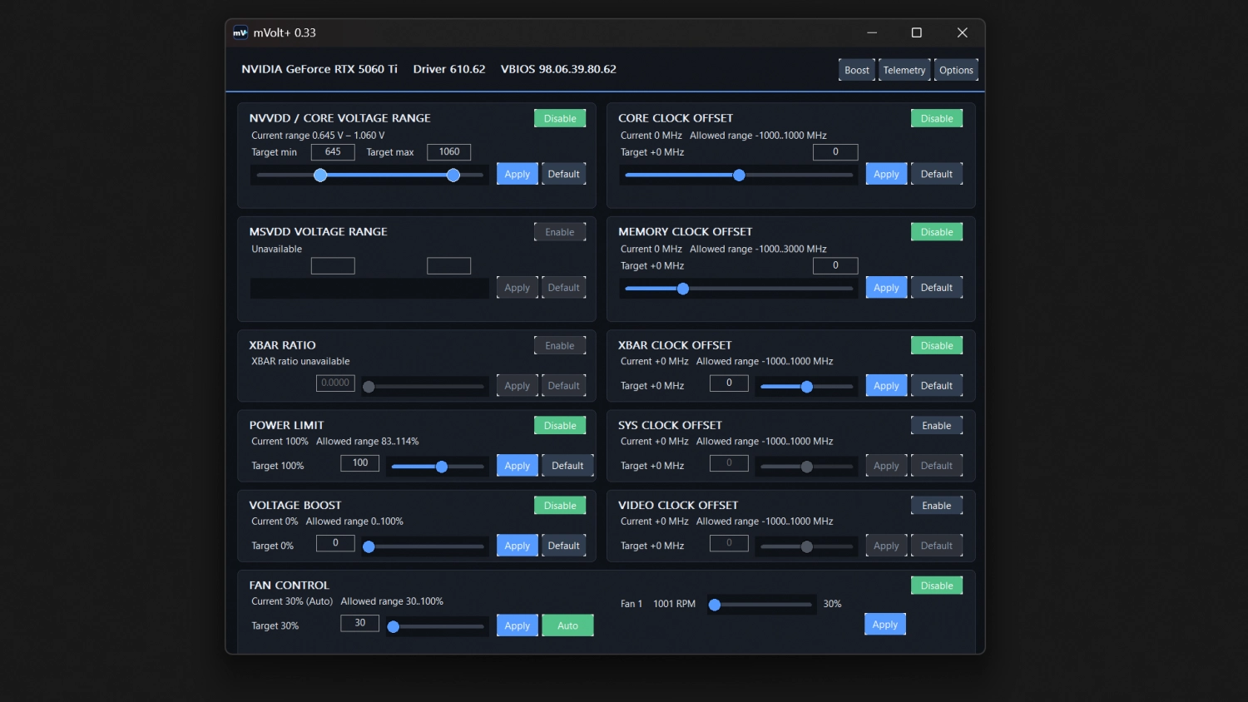Focus the Voltage Boost target field
The width and height of the screenshot is (1248, 702).
[x=335, y=542]
